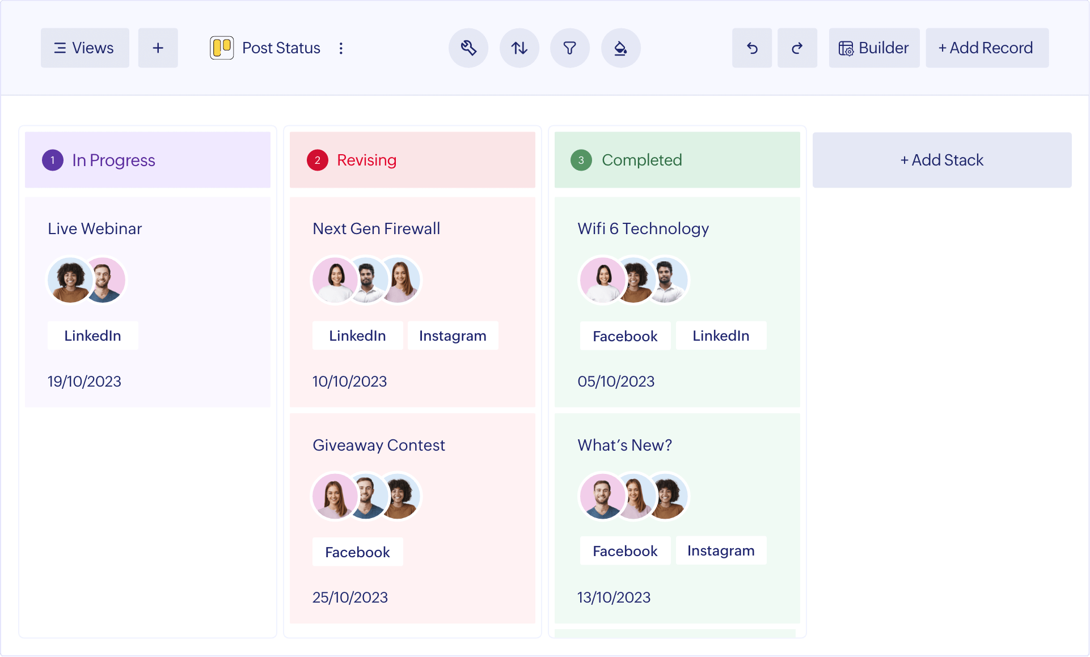Viewport: 1090px width, 657px height.
Task: Open the filter funnel icon
Action: pyautogui.click(x=569, y=48)
